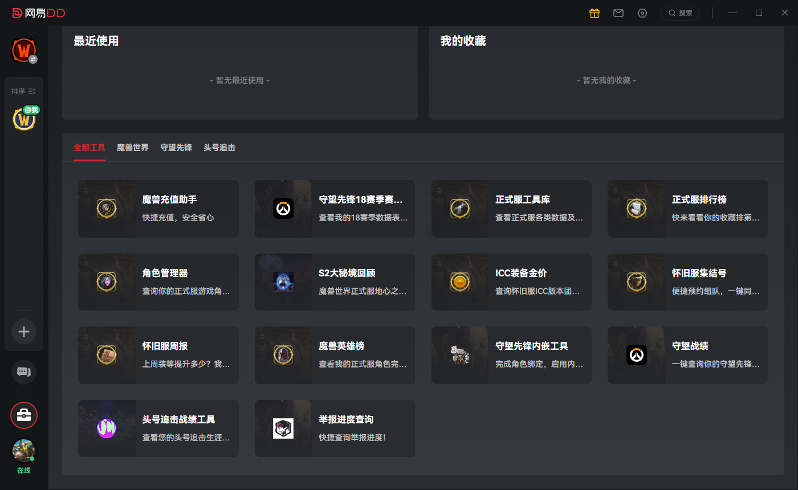
Task: Switch to the 魔兽世界 tab
Action: click(x=133, y=148)
